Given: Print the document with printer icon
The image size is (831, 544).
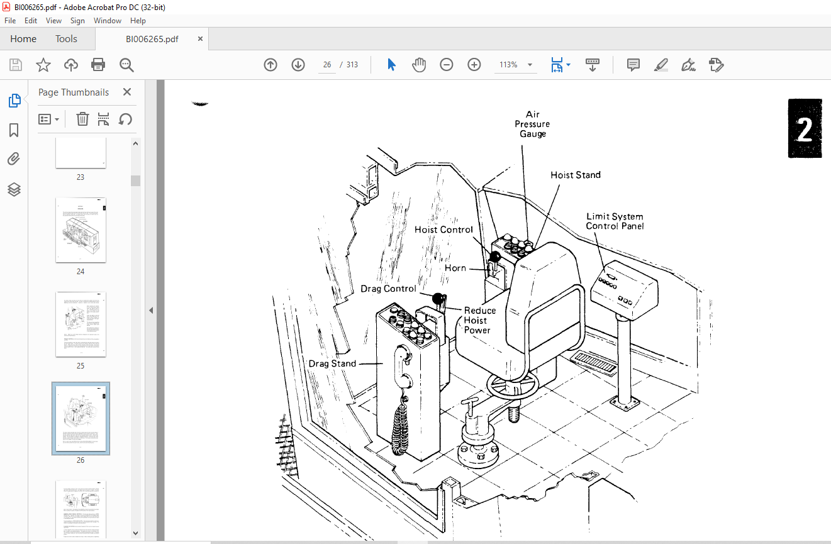Looking at the screenshot, I should pos(98,65).
